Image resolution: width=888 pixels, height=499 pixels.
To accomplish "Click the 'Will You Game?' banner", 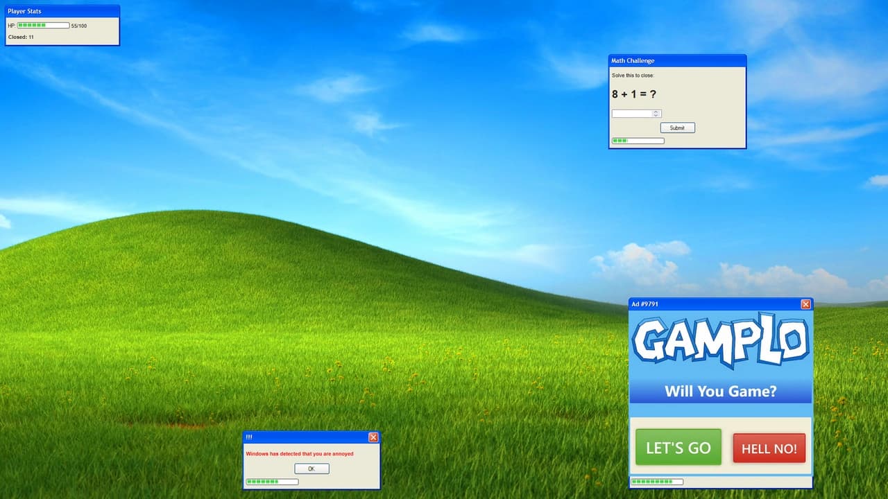I will click(x=720, y=391).
